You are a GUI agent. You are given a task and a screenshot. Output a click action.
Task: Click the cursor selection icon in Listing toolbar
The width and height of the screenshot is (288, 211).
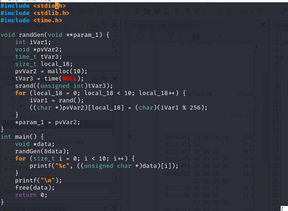153,35
